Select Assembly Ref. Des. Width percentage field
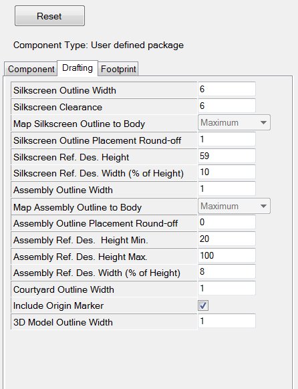Screen dimensions: 298x389 [227, 271]
